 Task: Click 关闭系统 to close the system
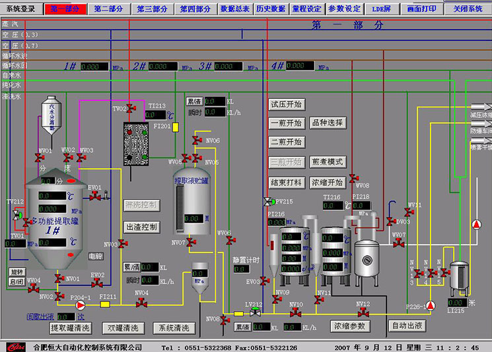(468, 9)
